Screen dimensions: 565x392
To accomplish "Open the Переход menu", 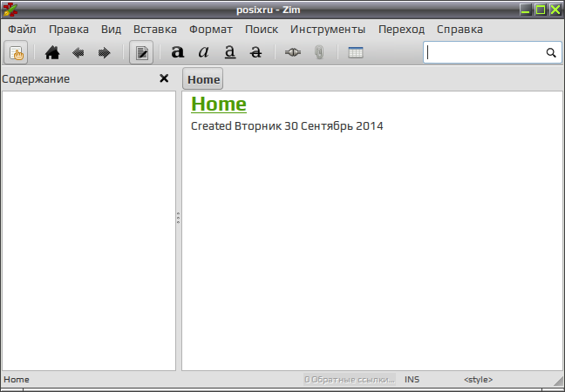I will 401,30.
